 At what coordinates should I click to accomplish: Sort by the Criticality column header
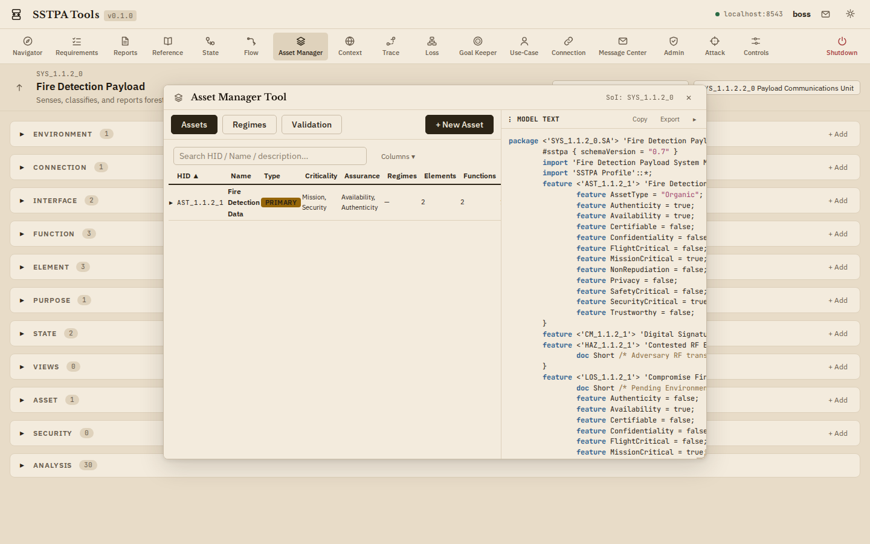(x=321, y=176)
